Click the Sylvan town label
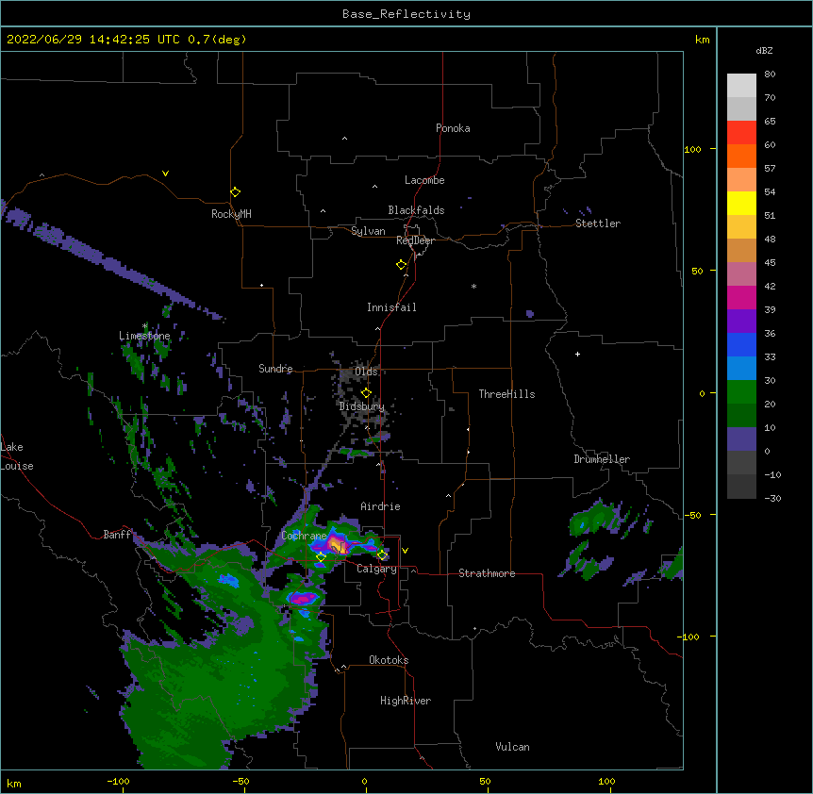Screen dimensions: 813x794 point(368,231)
